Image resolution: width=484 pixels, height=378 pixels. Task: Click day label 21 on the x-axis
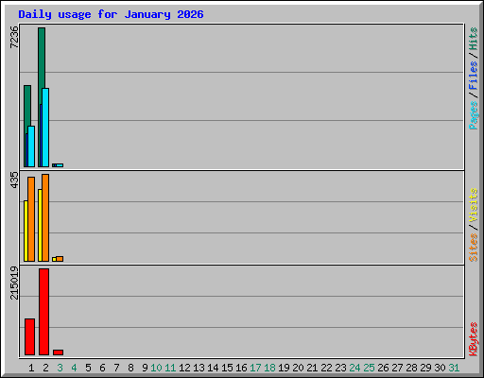pyautogui.click(x=312, y=368)
